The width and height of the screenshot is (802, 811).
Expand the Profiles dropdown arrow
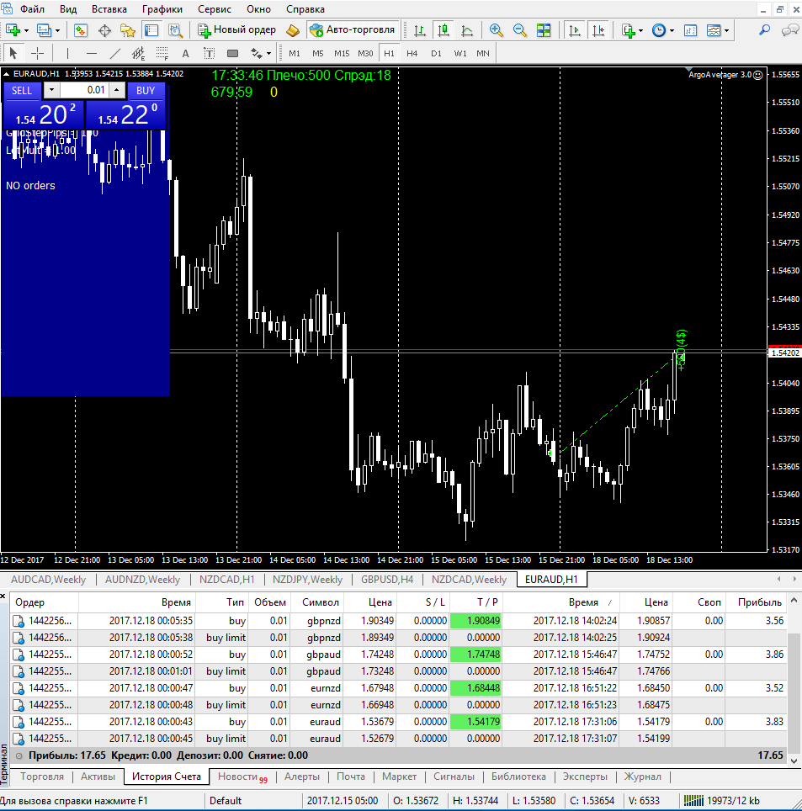coord(57,30)
